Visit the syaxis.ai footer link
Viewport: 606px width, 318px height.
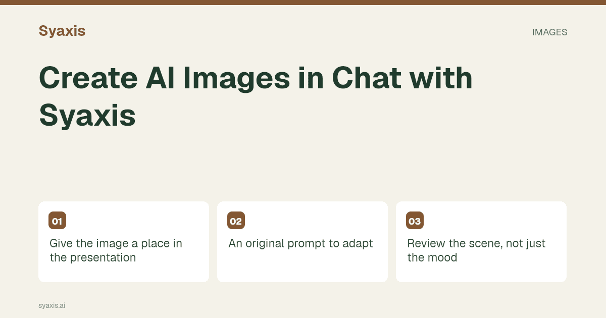pos(52,305)
